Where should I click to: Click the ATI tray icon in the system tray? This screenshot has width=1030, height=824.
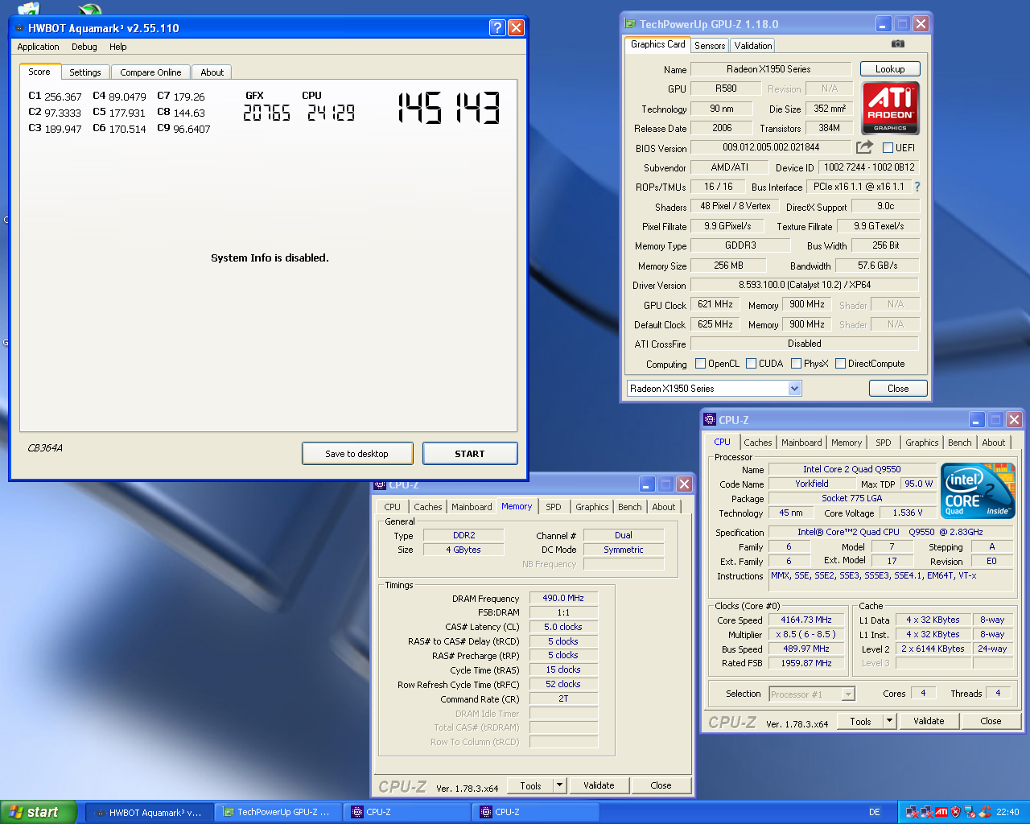point(941,813)
